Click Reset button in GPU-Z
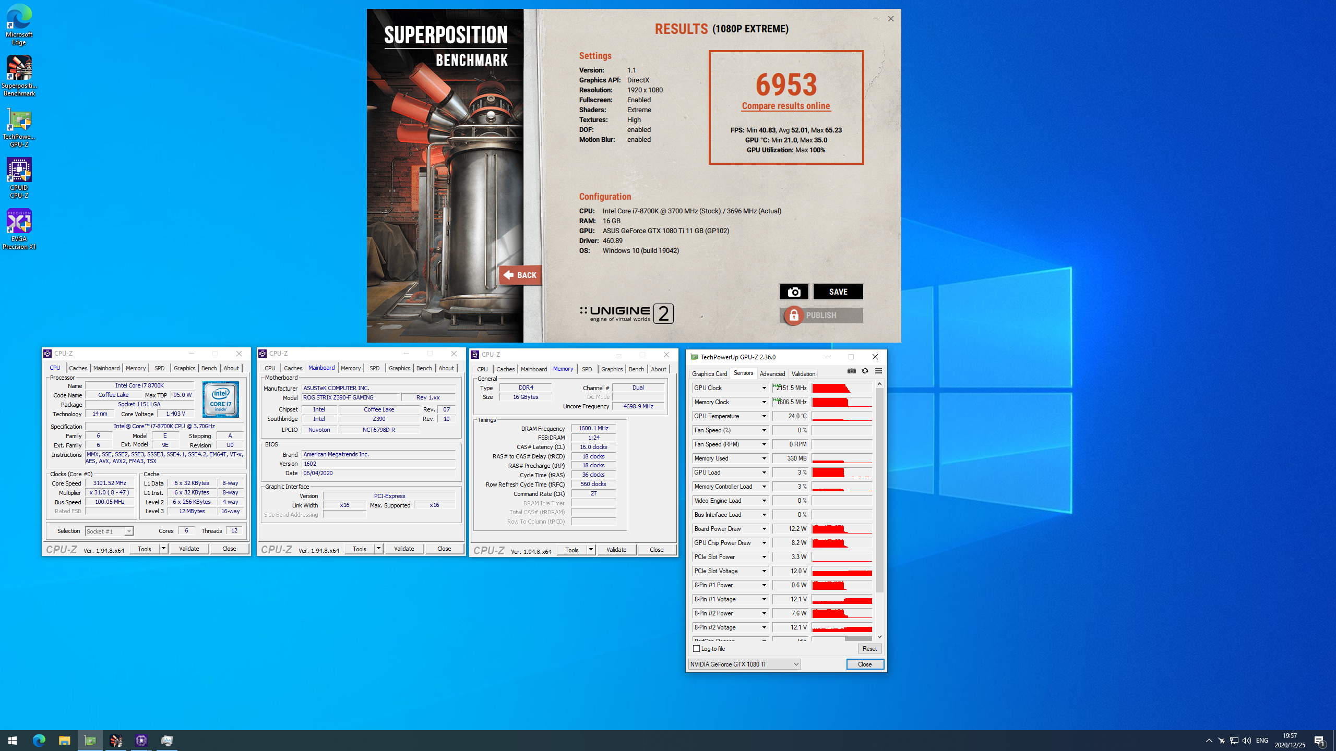The width and height of the screenshot is (1336, 751). 869,648
